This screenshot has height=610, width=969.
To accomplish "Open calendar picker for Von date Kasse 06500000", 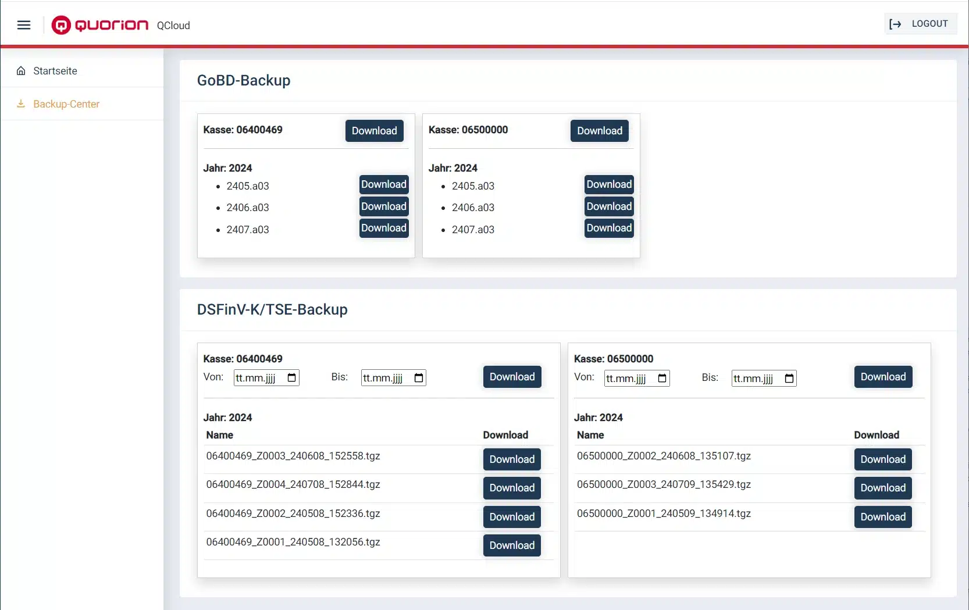I will (x=662, y=379).
